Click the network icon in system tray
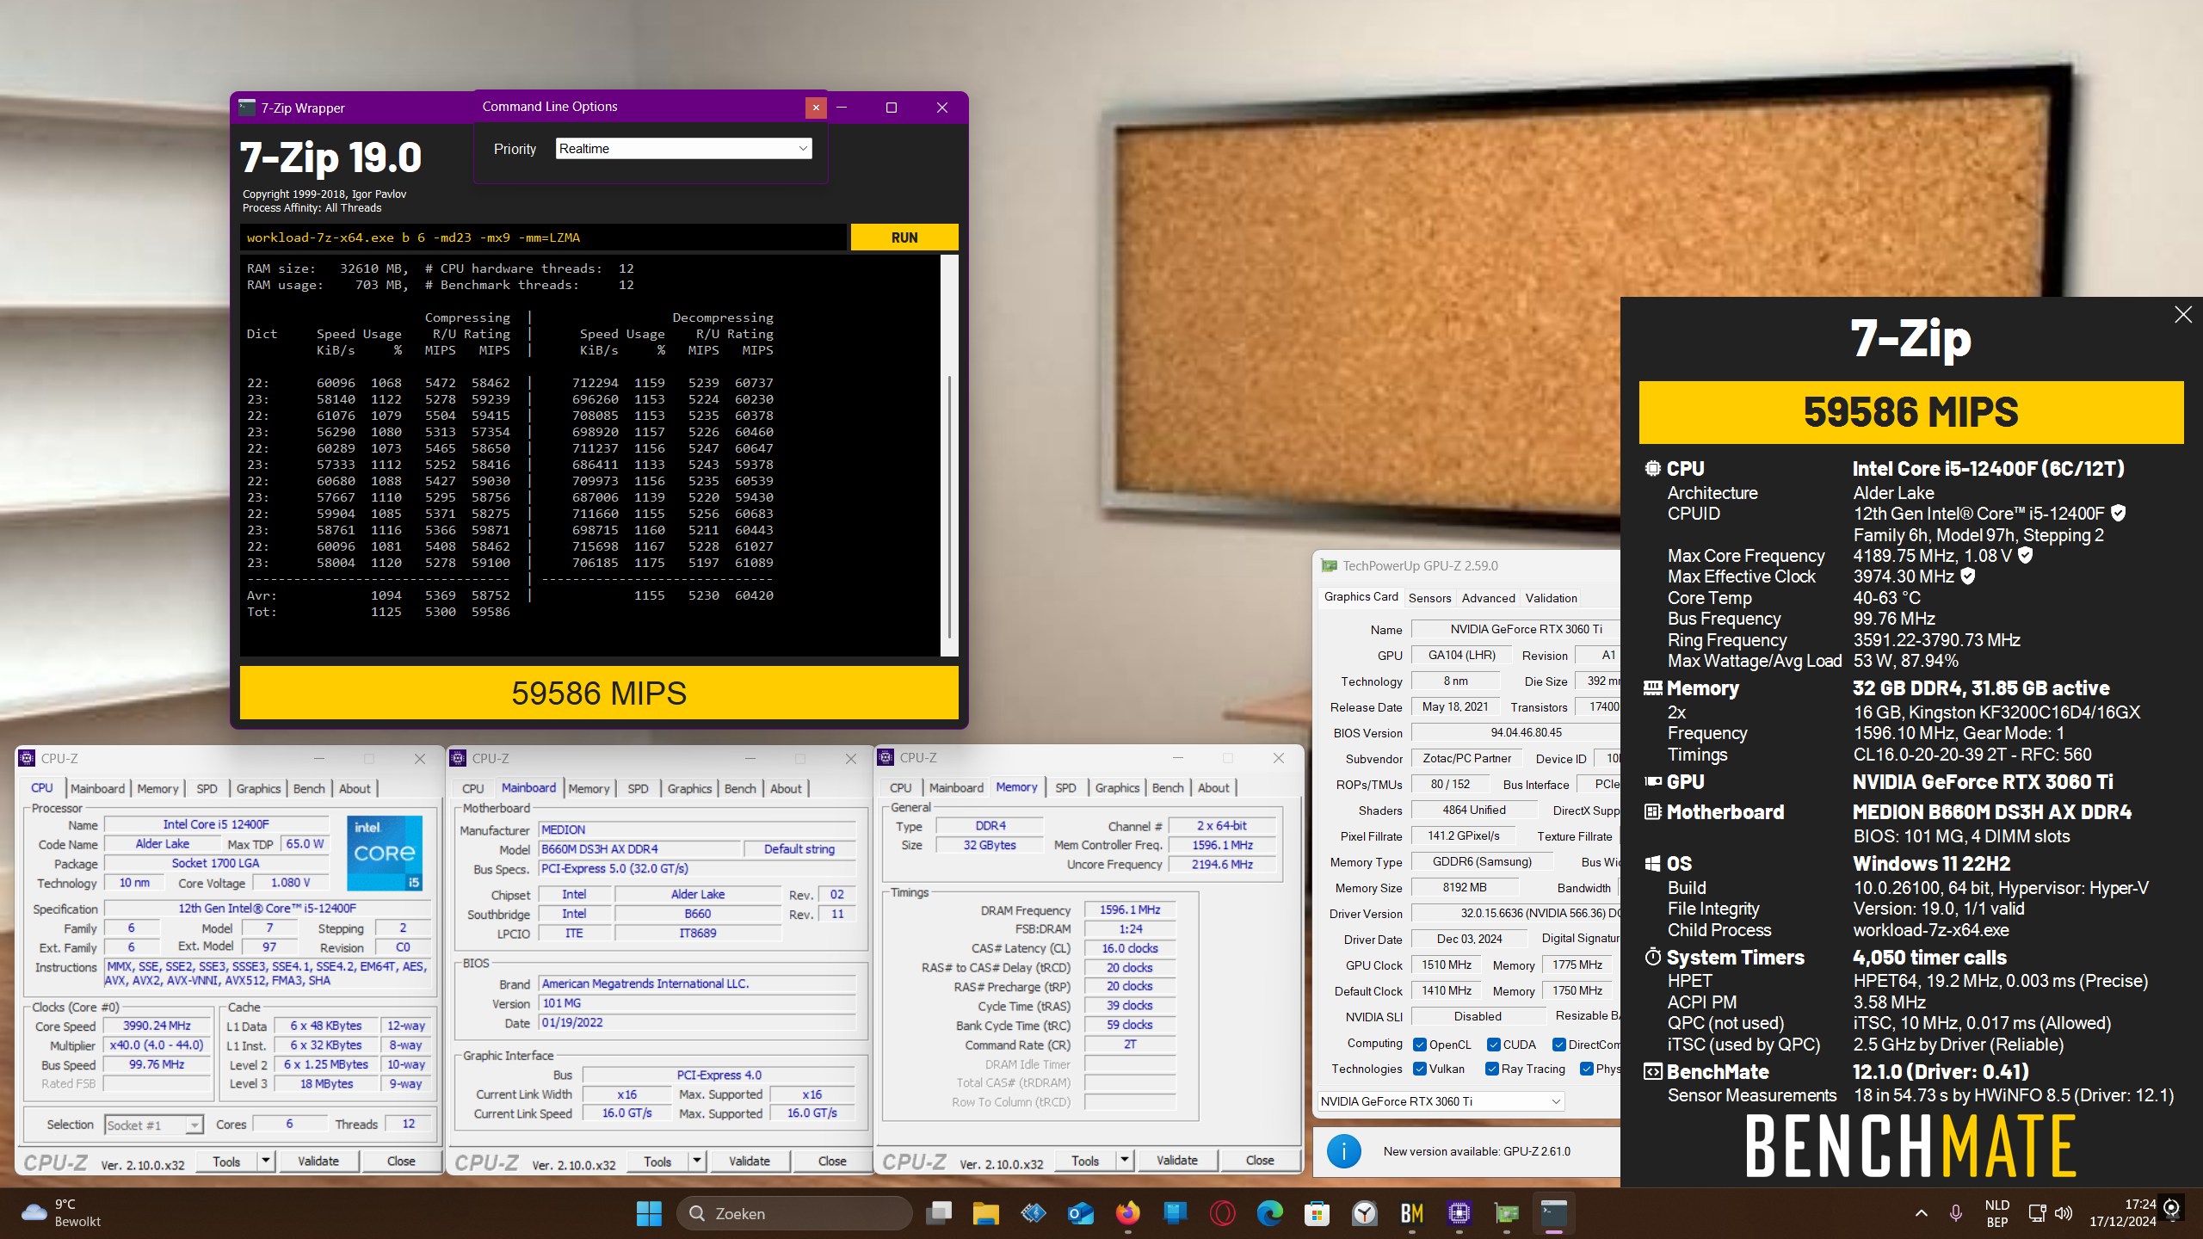The width and height of the screenshot is (2203, 1239). (x=2037, y=1213)
